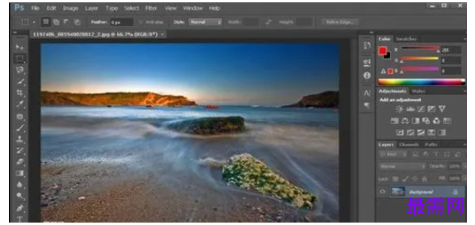Add a Vibrance adjustment

(442, 109)
